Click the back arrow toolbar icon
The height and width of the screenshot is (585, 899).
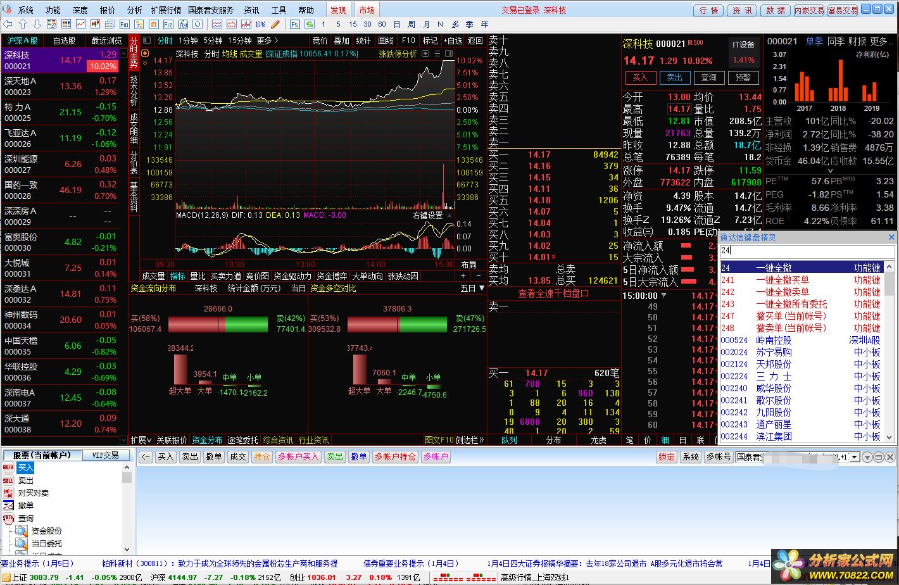point(8,24)
